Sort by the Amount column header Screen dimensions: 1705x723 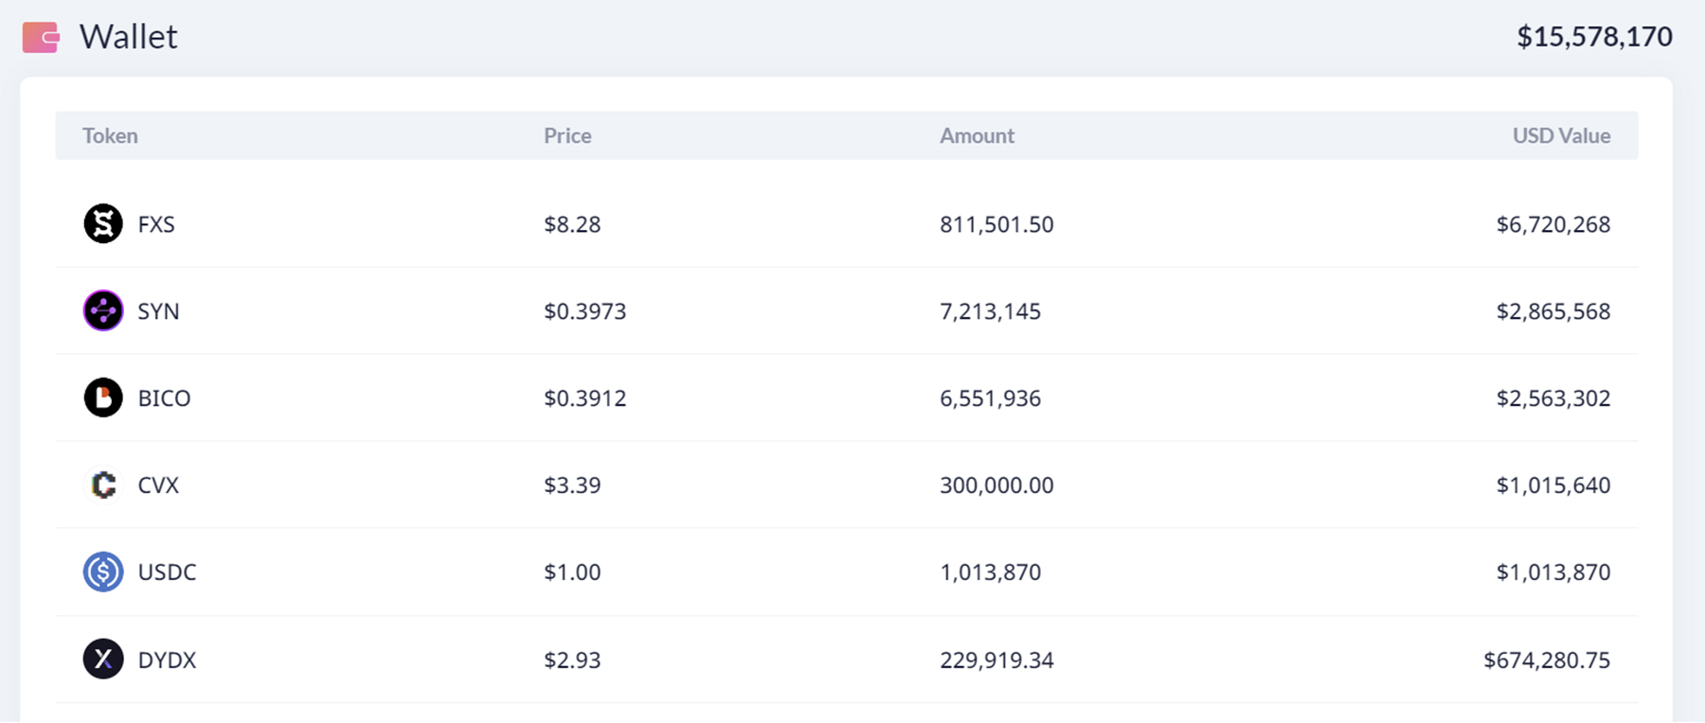pos(977,136)
